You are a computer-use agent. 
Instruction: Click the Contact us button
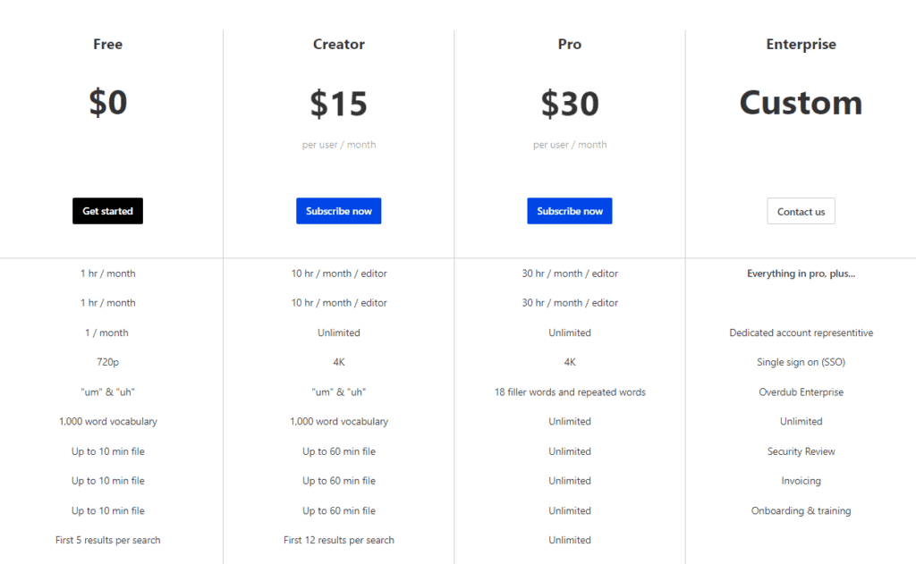(801, 211)
